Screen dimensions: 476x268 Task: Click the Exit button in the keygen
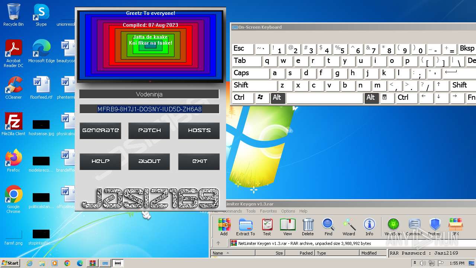click(x=199, y=162)
